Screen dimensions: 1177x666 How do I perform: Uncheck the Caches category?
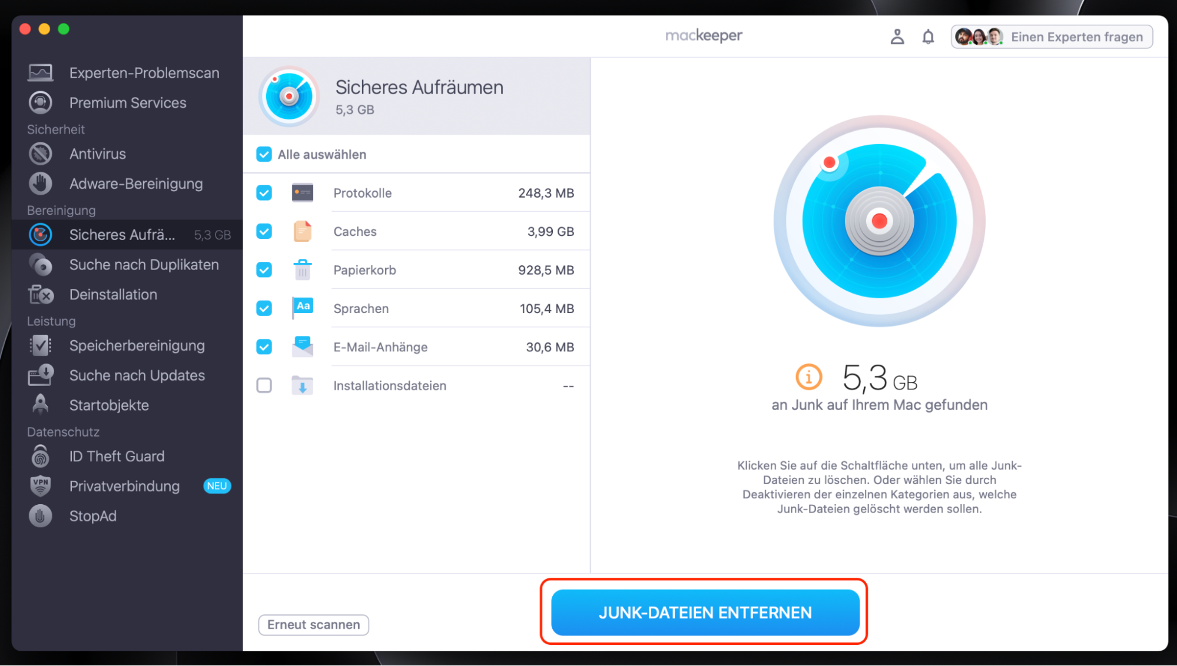click(264, 231)
